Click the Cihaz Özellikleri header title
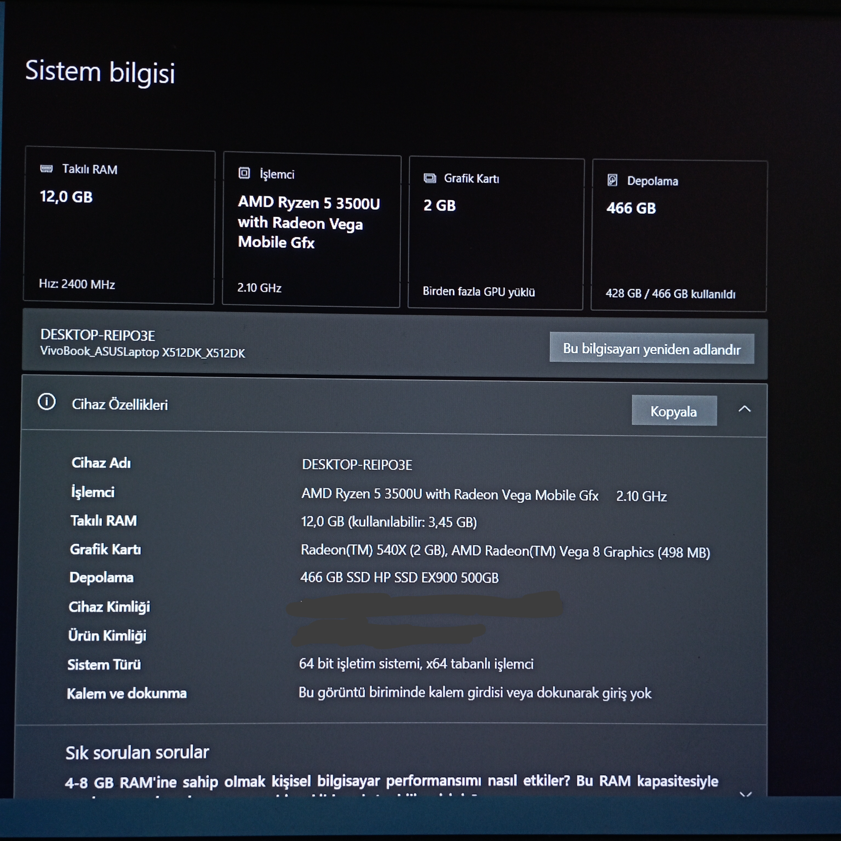The image size is (841, 841). click(120, 405)
